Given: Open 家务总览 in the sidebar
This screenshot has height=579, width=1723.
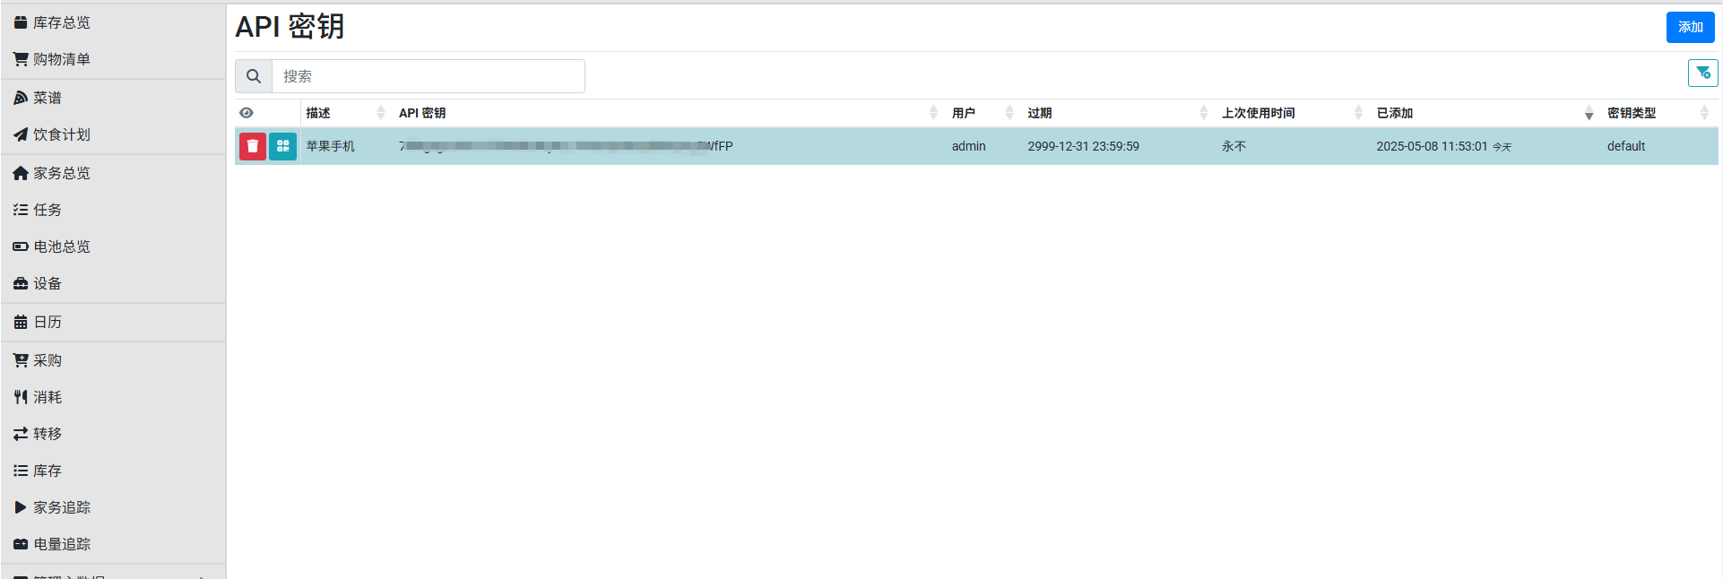Looking at the screenshot, I should tap(61, 173).
